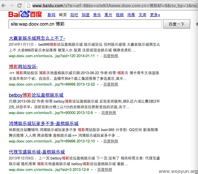
Task: Open 百度快照 for the aid=120 result
Action: [111, 56]
